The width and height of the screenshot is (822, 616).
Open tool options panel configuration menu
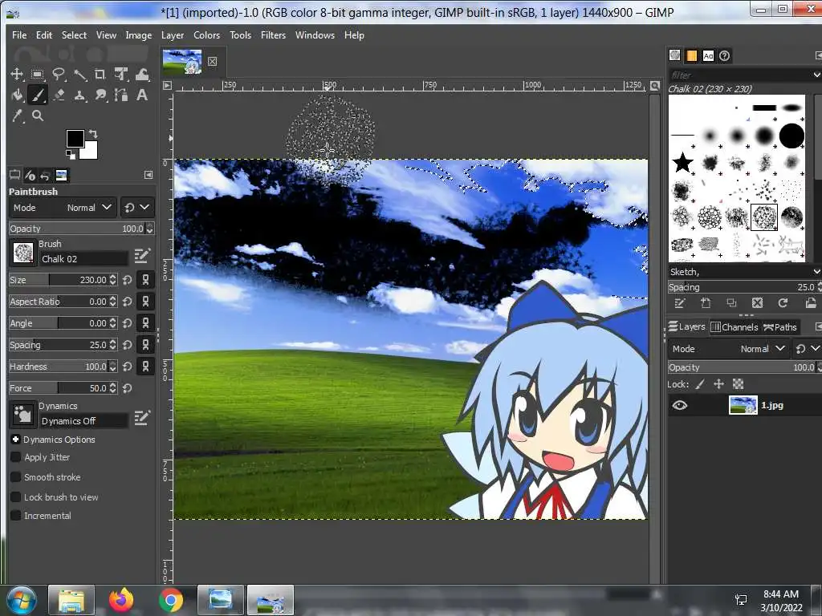(149, 175)
